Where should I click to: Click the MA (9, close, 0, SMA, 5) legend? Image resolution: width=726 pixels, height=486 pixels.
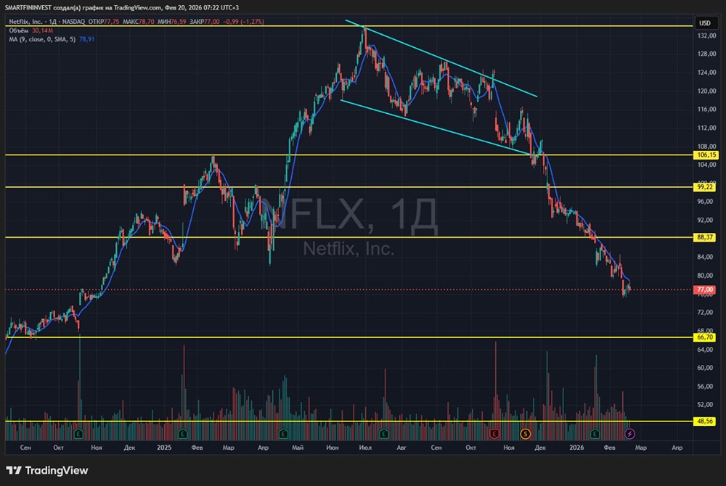(42, 39)
